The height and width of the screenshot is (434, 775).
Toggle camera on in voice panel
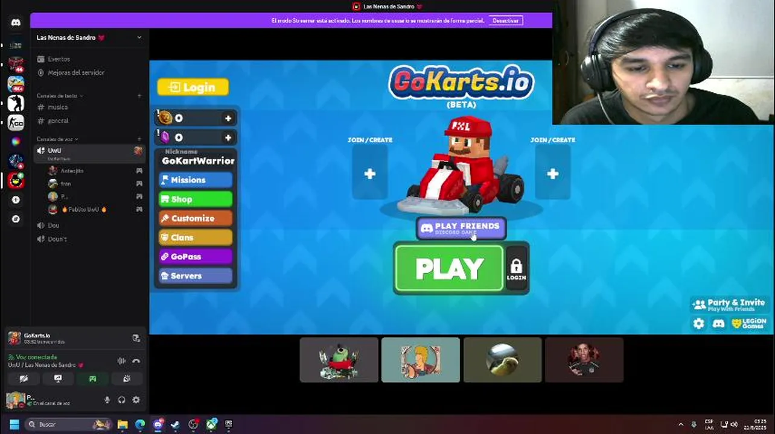point(24,379)
